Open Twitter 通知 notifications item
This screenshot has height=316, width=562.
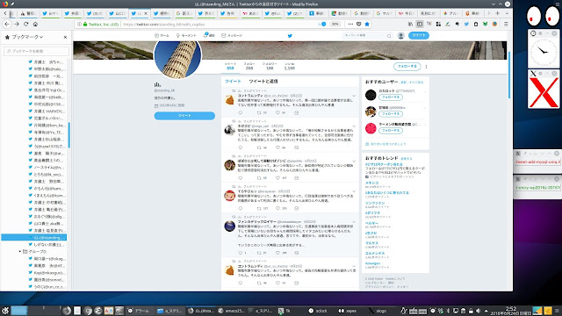tap(209, 35)
